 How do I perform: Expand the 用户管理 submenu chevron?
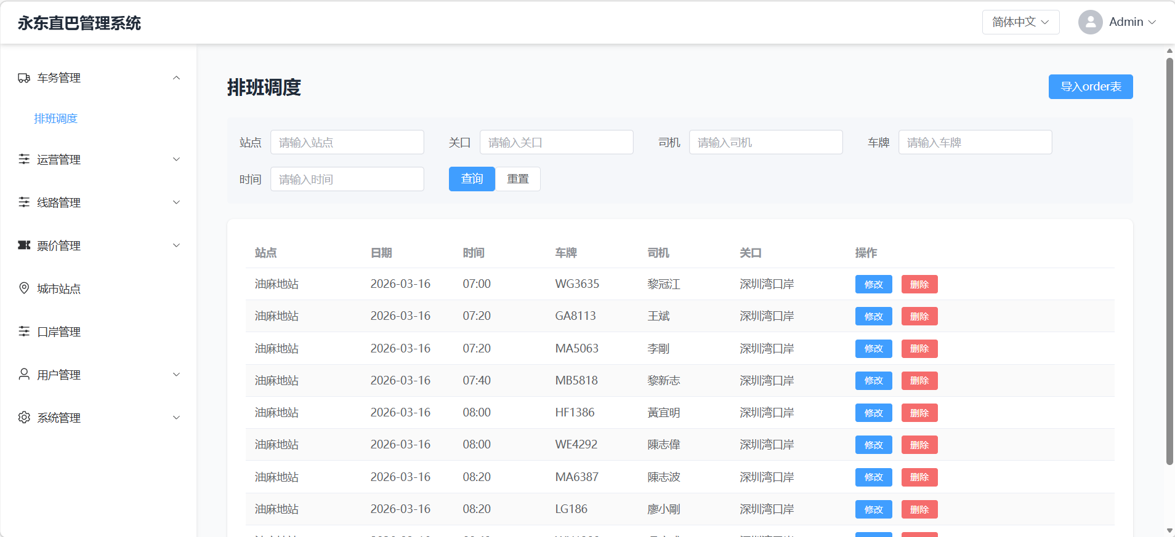[177, 375]
